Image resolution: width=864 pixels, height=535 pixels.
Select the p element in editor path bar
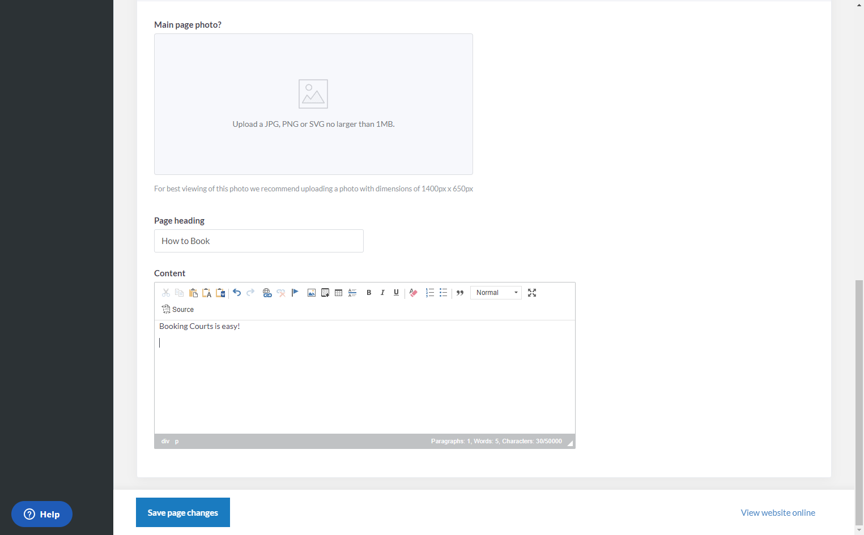click(x=177, y=441)
